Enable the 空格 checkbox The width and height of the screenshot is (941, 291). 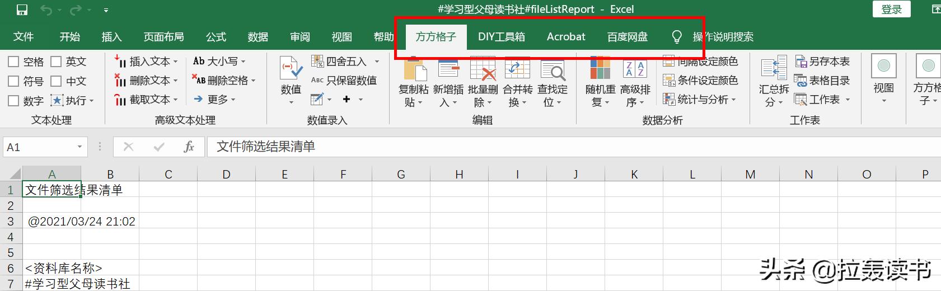point(14,62)
